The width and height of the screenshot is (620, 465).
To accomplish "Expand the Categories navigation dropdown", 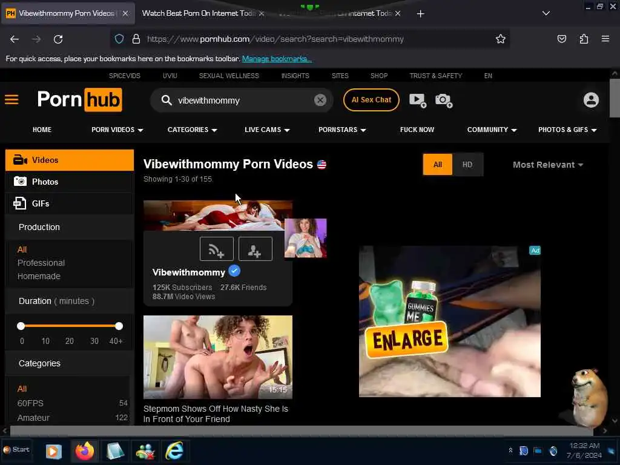I will pyautogui.click(x=192, y=130).
